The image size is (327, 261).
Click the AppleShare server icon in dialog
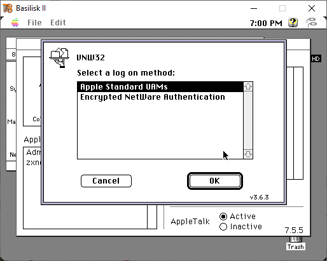tap(59, 58)
